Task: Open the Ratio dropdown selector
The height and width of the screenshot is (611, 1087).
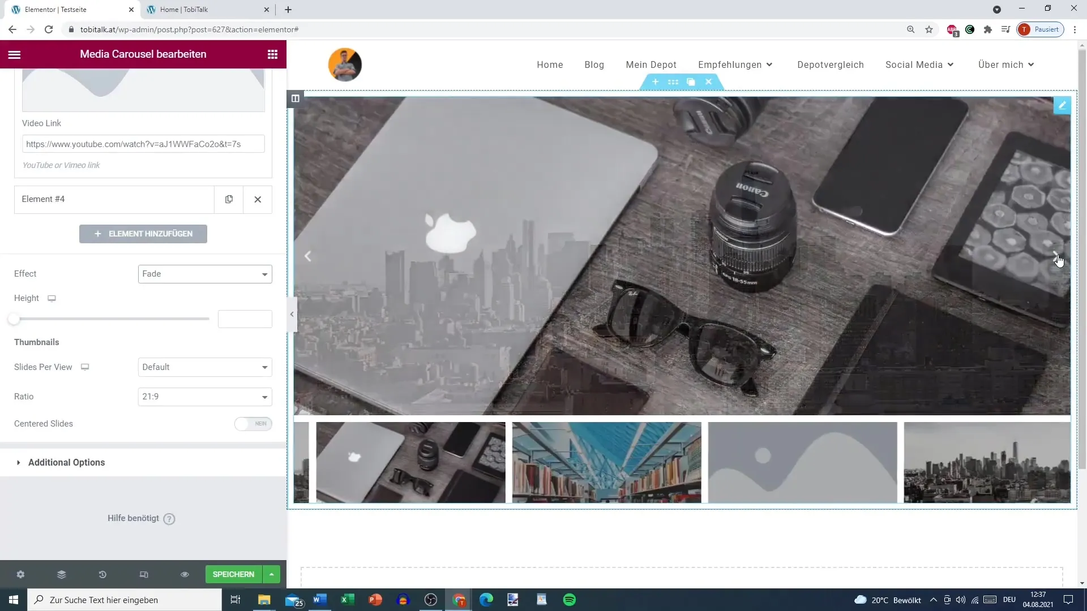Action: coord(204,396)
